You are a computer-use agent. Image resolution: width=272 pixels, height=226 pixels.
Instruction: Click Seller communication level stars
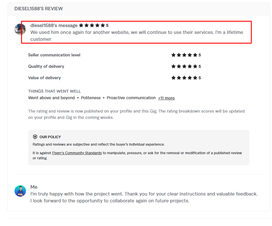(x=184, y=55)
